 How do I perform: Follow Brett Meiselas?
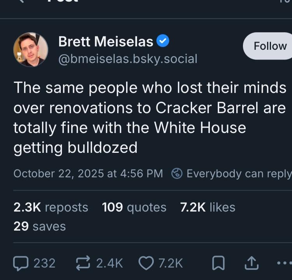pyautogui.click(x=269, y=46)
